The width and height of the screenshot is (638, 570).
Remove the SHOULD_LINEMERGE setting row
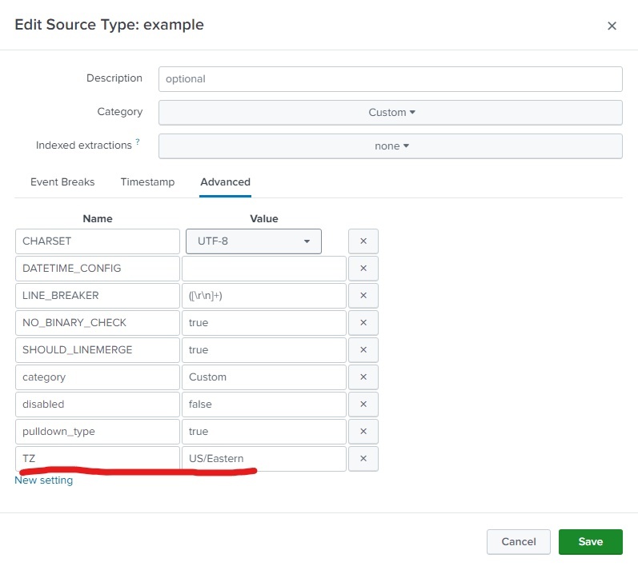363,350
